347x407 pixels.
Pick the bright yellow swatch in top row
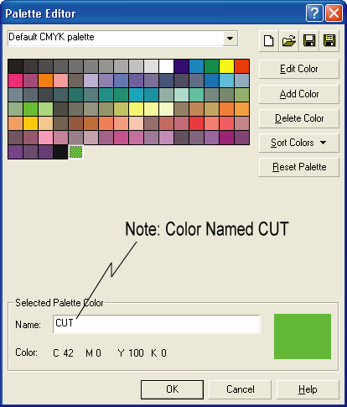point(226,66)
